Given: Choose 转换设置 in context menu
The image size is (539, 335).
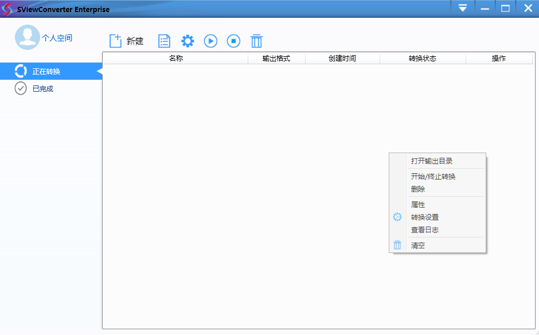Looking at the screenshot, I should tap(425, 217).
